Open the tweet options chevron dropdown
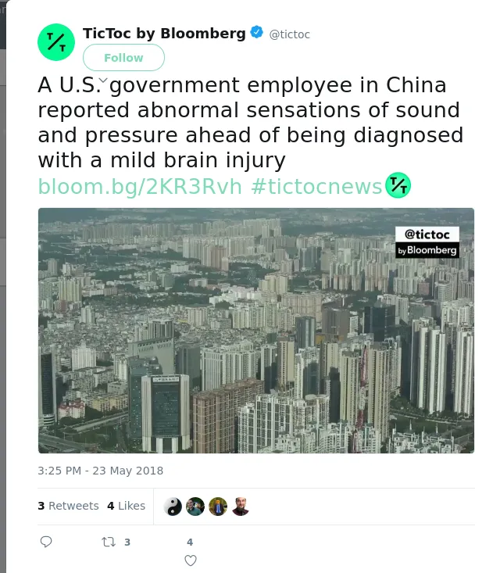This screenshot has height=573, width=500. point(103,80)
